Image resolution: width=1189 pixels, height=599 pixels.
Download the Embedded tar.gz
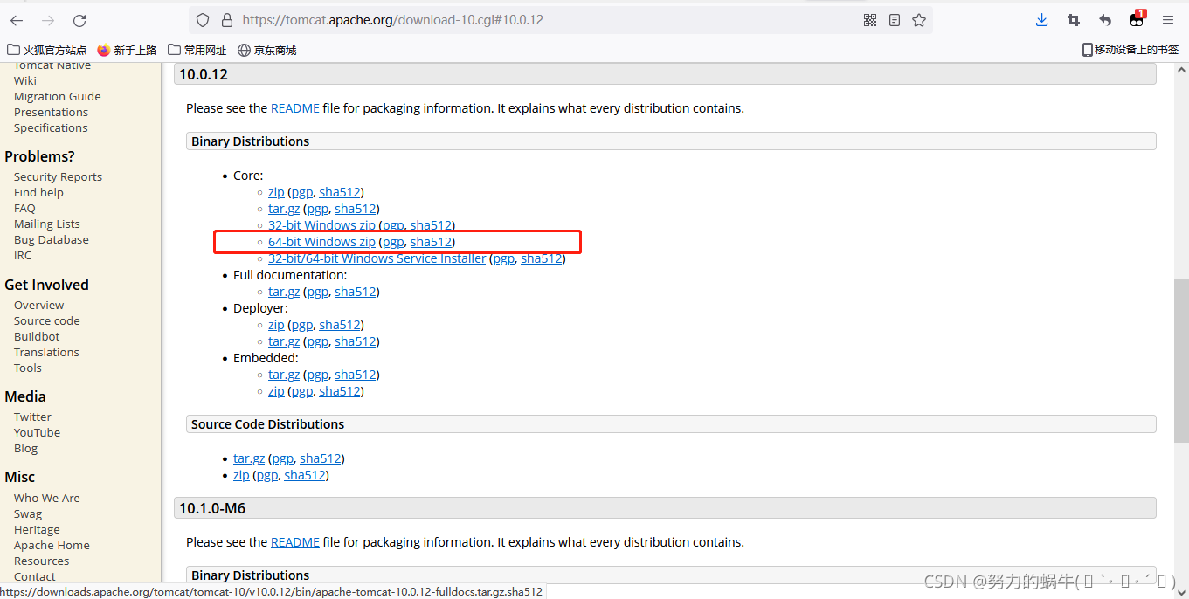click(284, 375)
